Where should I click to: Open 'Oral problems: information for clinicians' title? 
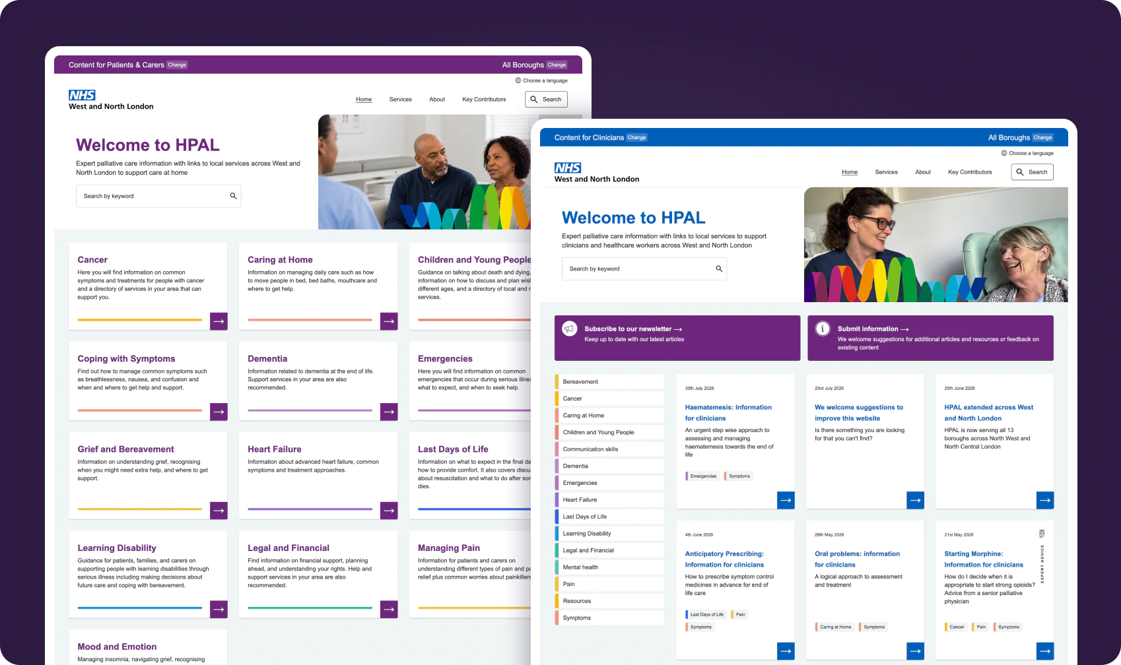[x=857, y=559]
